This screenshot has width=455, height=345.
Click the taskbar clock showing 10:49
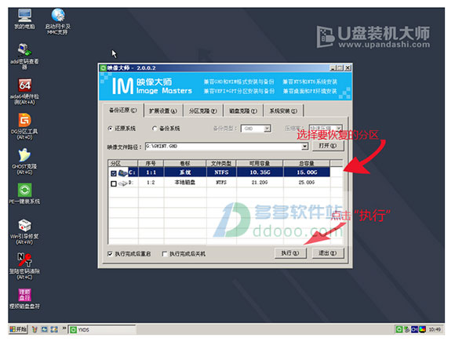point(435,329)
